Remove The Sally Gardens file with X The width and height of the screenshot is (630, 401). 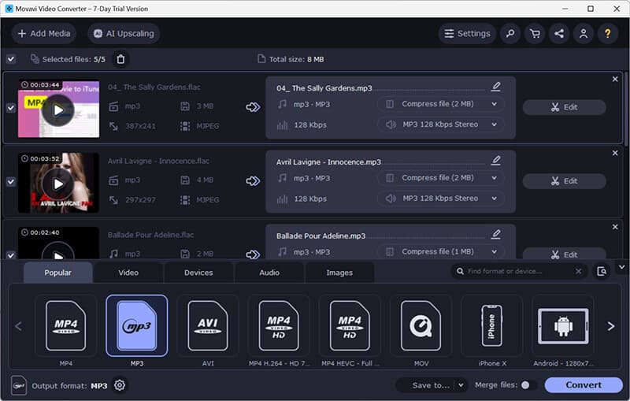(x=615, y=79)
